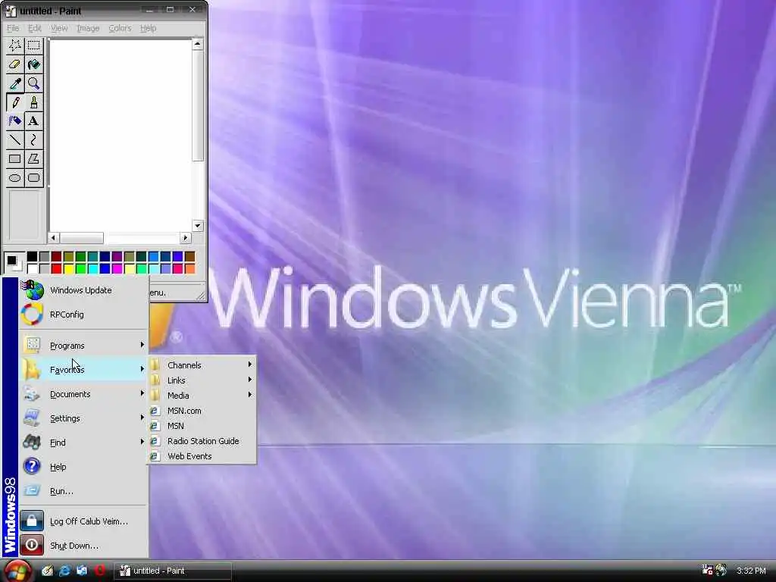
Task: Open Help in Start menu
Action: [83, 467]
